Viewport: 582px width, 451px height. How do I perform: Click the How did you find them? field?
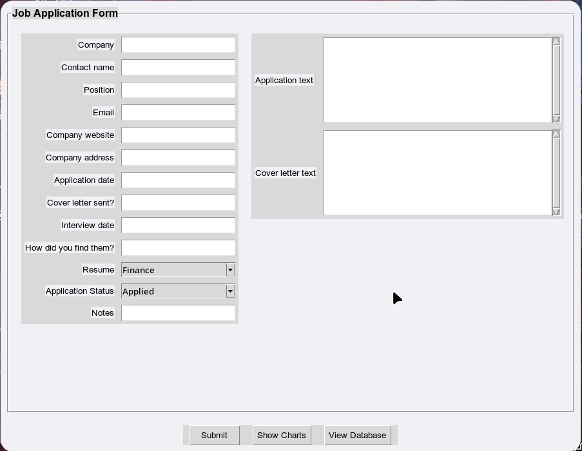(x=178, y=248)
